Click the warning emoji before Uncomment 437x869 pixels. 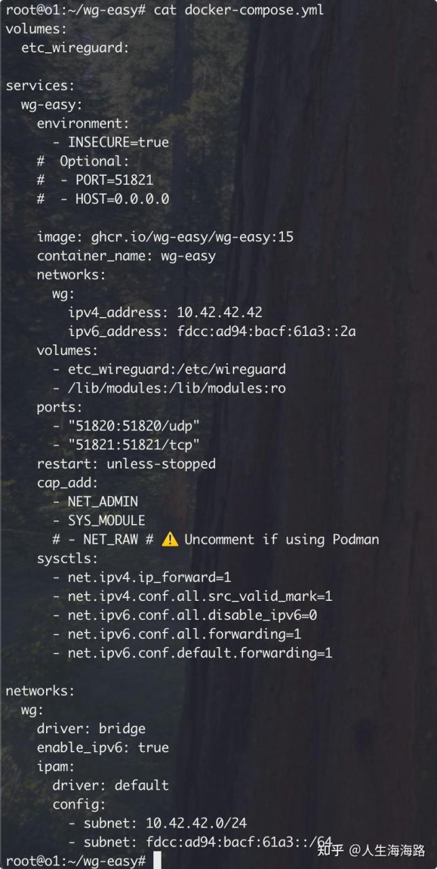point(170,540)
